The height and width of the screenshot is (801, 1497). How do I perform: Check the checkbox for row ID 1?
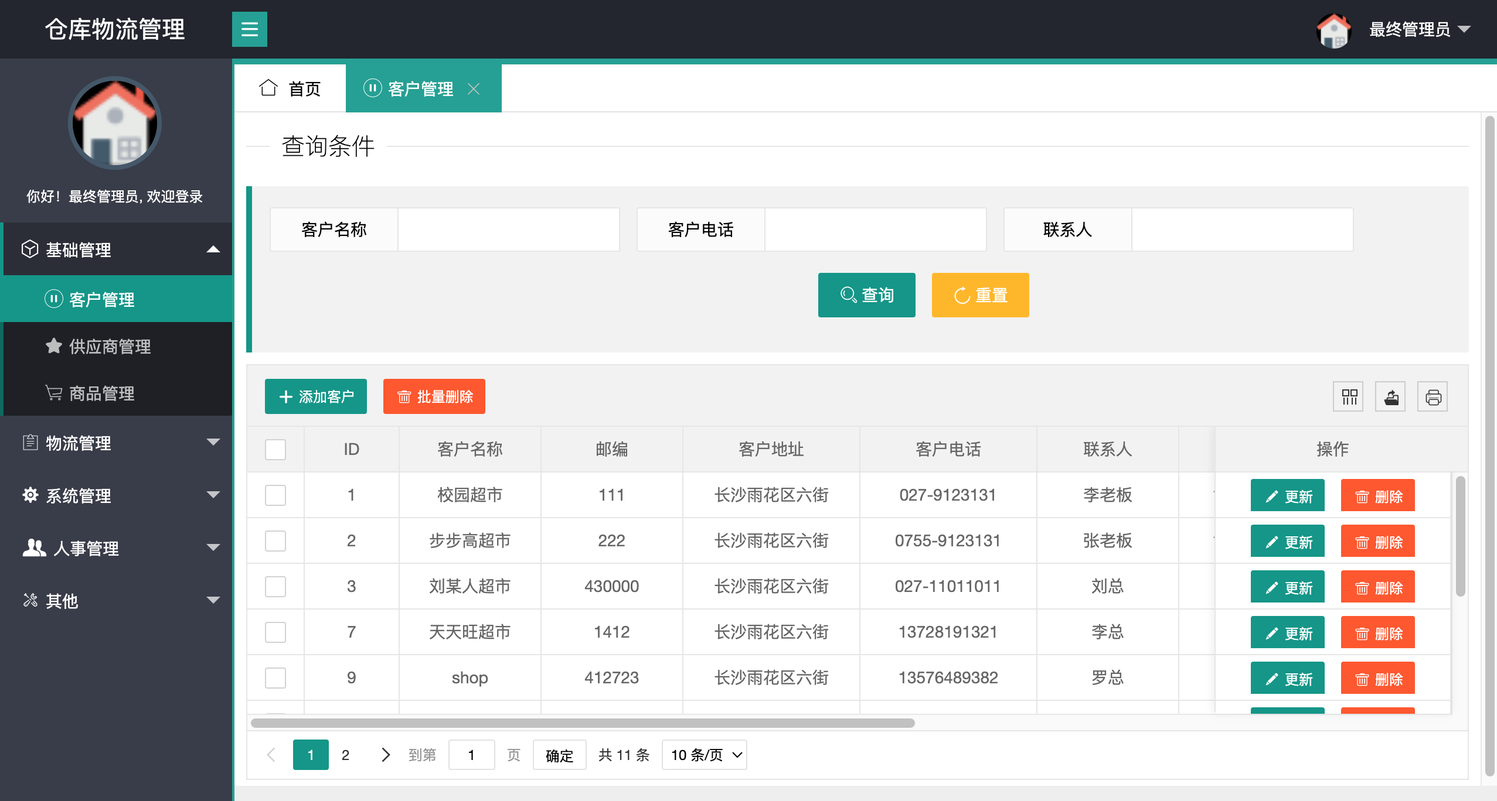tap(275, 495)
